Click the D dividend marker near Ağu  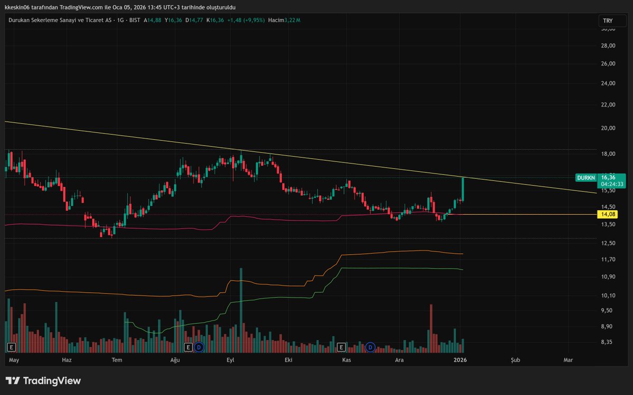199,347
